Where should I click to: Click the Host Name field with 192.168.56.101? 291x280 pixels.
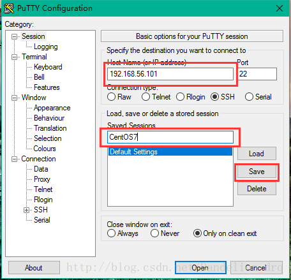(x=170, y=74)
